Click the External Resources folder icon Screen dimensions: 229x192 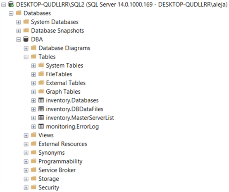click(x=33, y=143)
